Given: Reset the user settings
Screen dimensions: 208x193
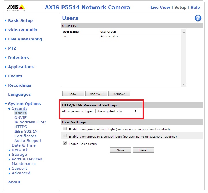Looking at the screenshot, I should (143, 150).
